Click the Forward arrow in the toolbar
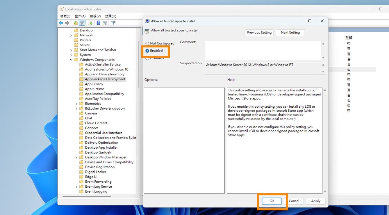The height and width of the screenshot is (215, 389). tap(67, 23)
